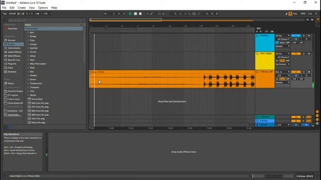Enable Key Map Mode switch

pyautogui.click(x=295, y=13)
